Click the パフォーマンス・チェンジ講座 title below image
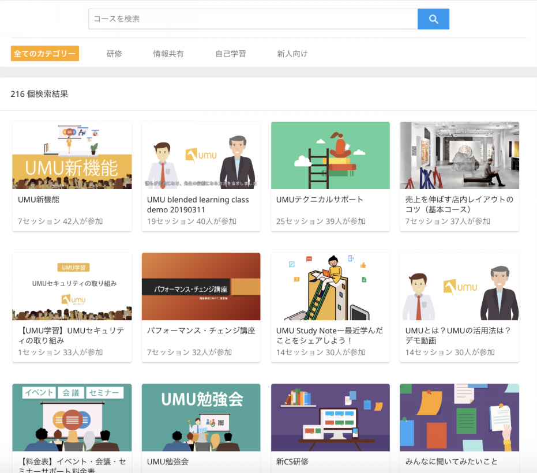Screen dimensions: 537x473 click(201, 331)
